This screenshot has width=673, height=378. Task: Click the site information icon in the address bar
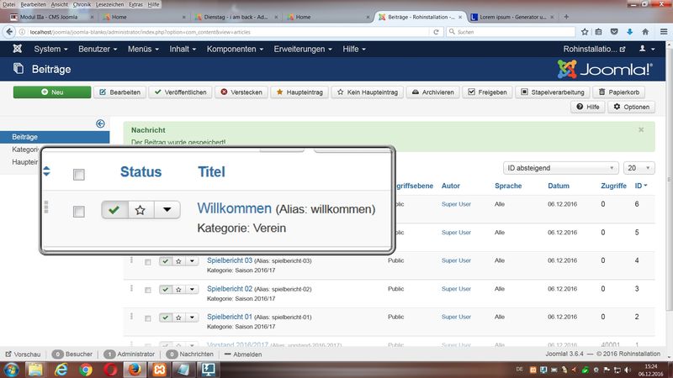(x=23, y=32)
